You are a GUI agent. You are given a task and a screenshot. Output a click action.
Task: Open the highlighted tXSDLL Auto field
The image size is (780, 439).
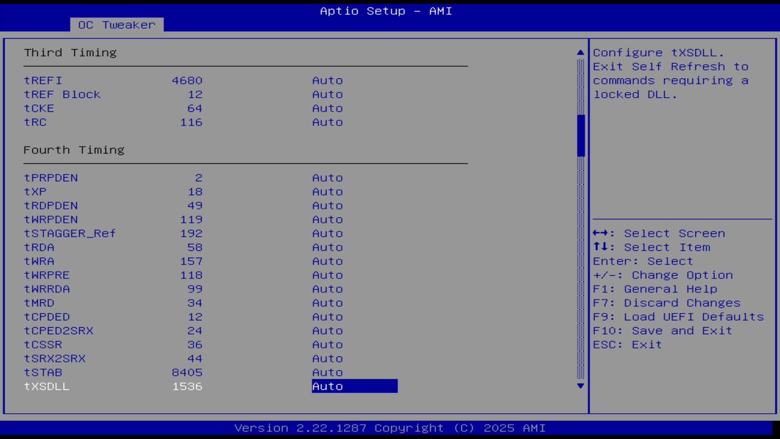(x=355, y=387)
